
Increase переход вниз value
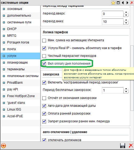(126, 20)
